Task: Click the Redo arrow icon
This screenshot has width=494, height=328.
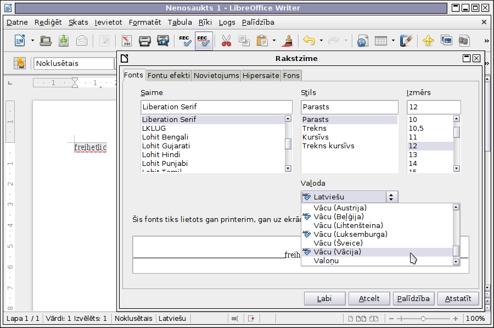Action: click(334, 40)
